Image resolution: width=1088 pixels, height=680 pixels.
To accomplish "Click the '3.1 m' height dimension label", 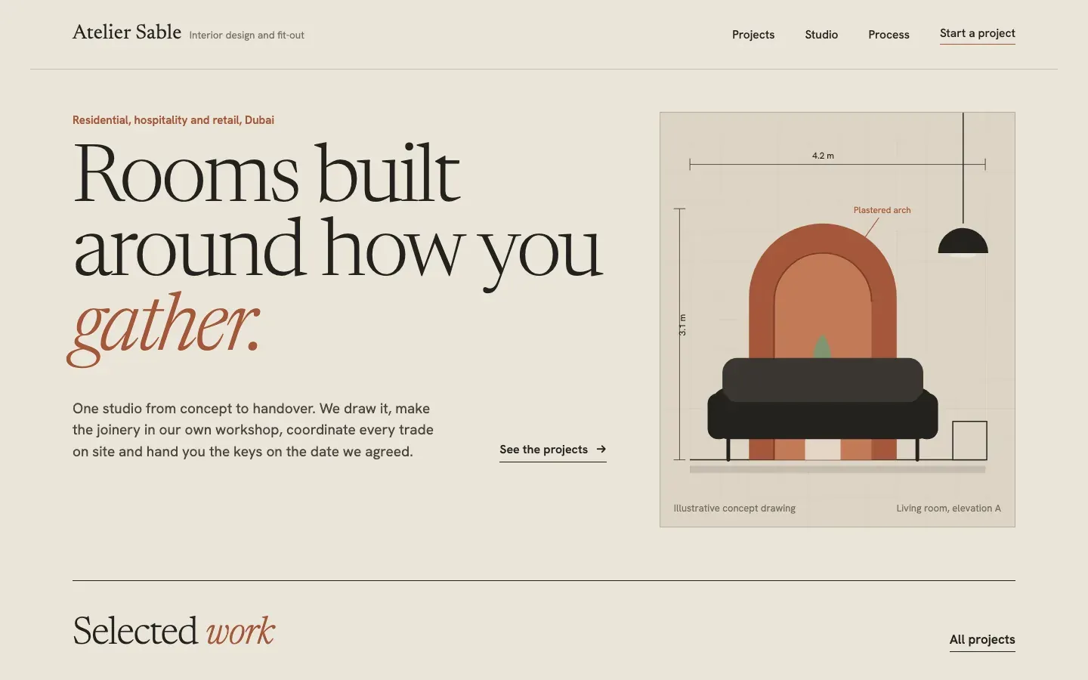I will [x=682, y=325].
